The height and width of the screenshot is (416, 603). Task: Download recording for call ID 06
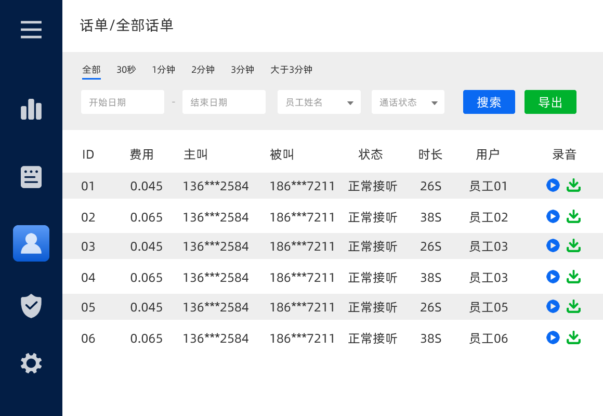pos(573,337)
